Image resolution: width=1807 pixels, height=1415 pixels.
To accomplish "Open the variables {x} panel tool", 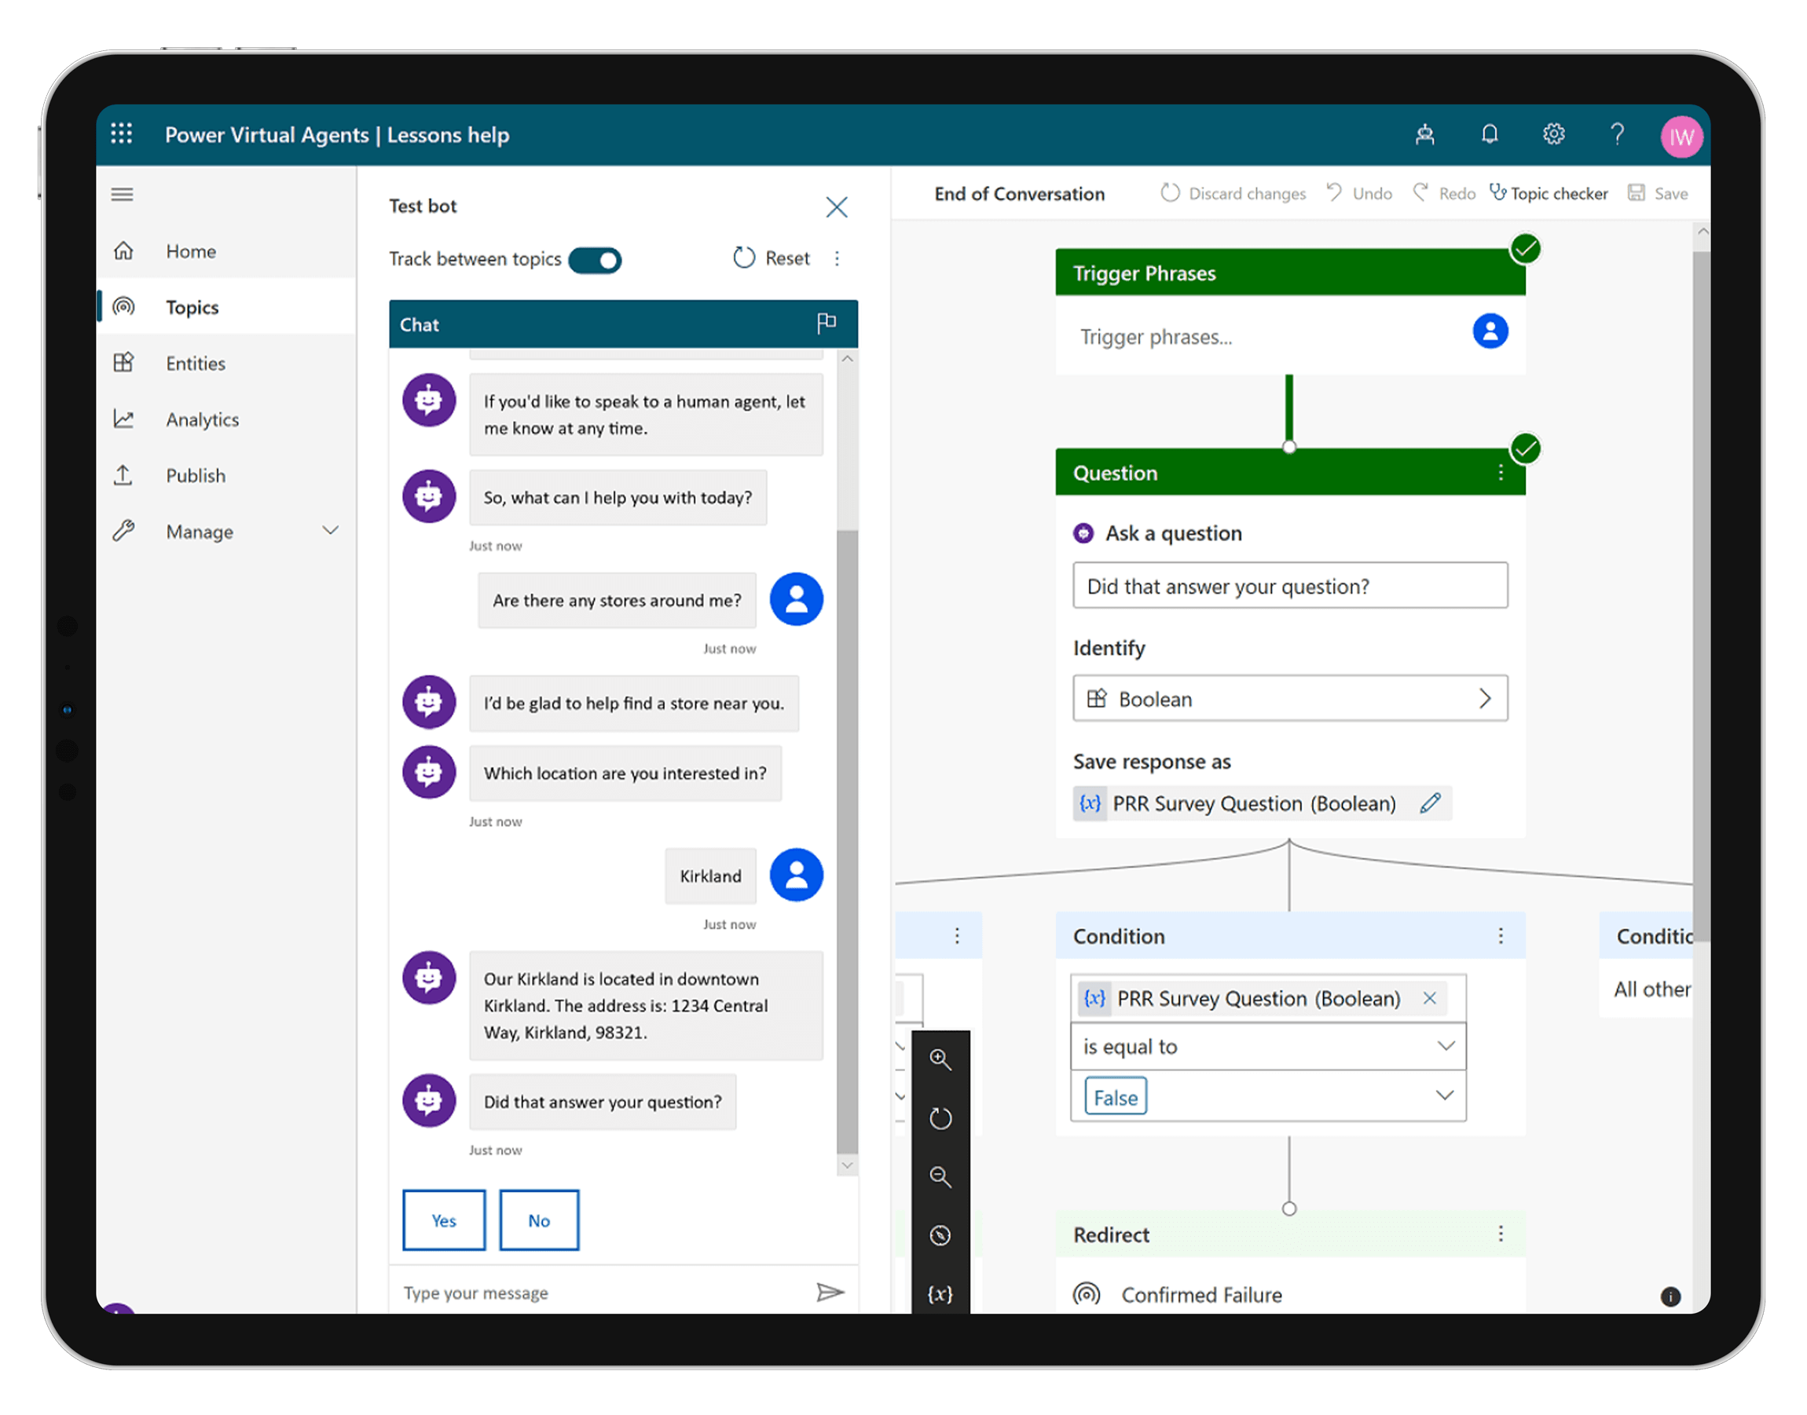I will pos(939,1293).
